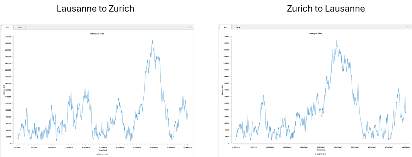This screenshot has height=157, width=412.
Task: Close the left plot panel
Action: coord(192,27)
